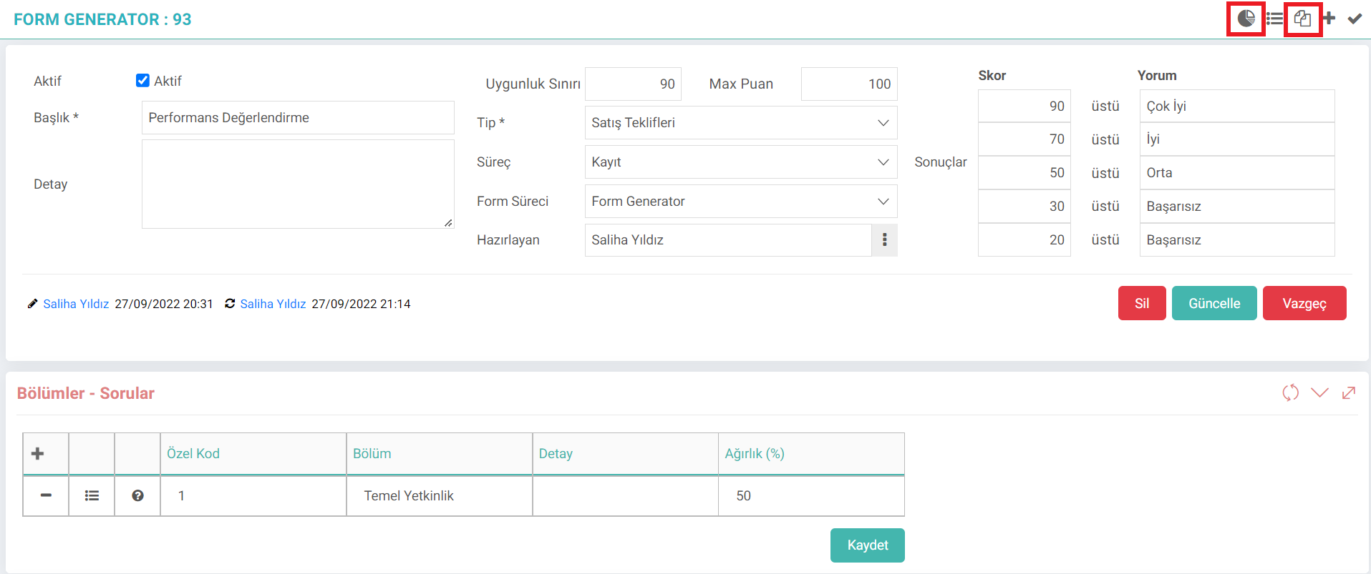Screen dimensions: 1371x574
Task: Click the copy form icon
Action: (x=1302, y=19)
